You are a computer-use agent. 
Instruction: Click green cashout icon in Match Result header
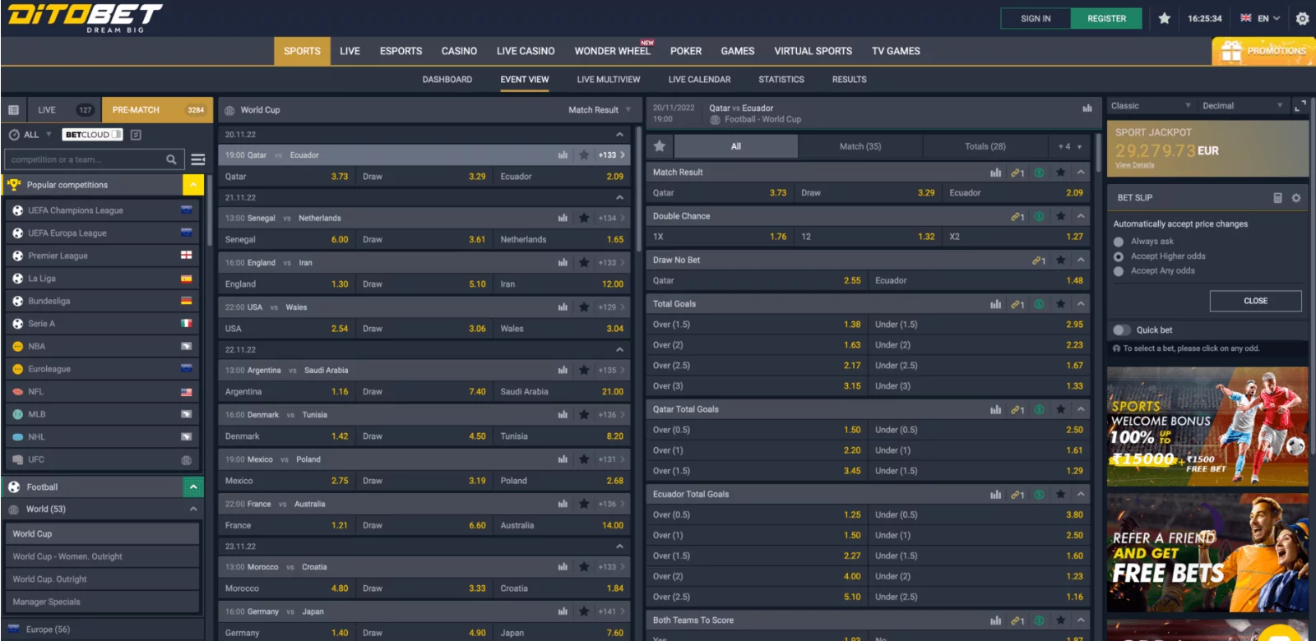click(1040, 173)
